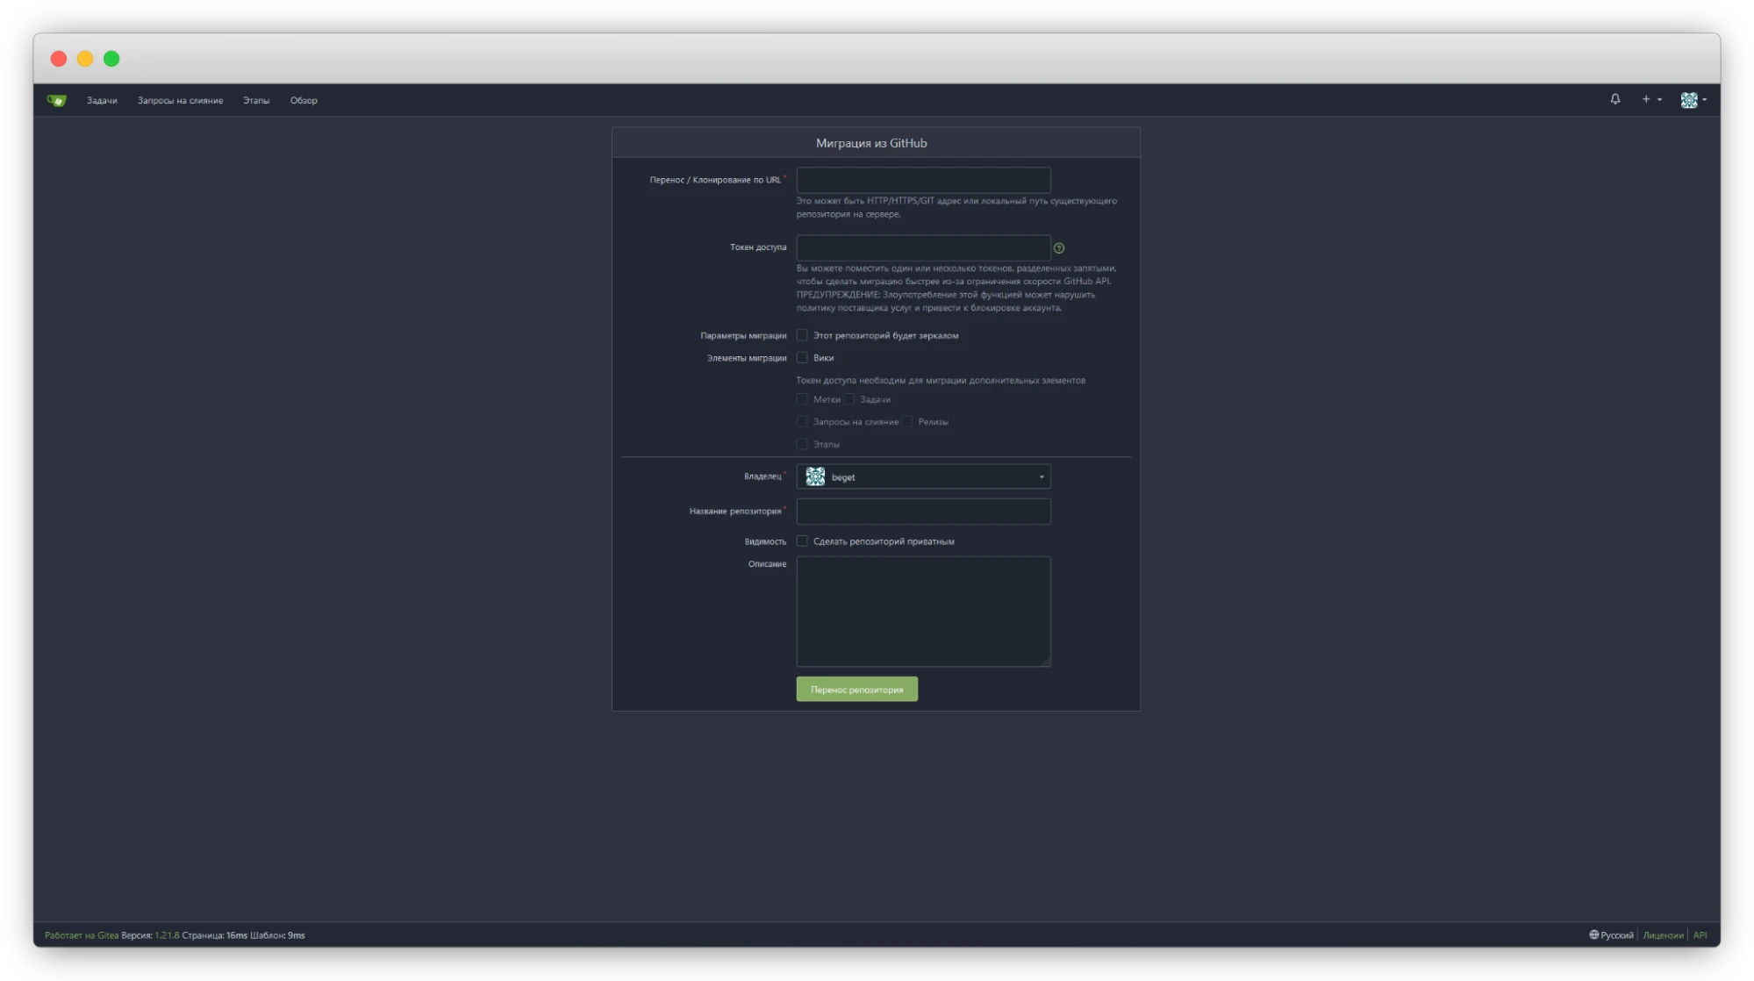Open the 'Задачи' menu item
The height and width of the screenshot is (981, 1754).
point(101,100)
